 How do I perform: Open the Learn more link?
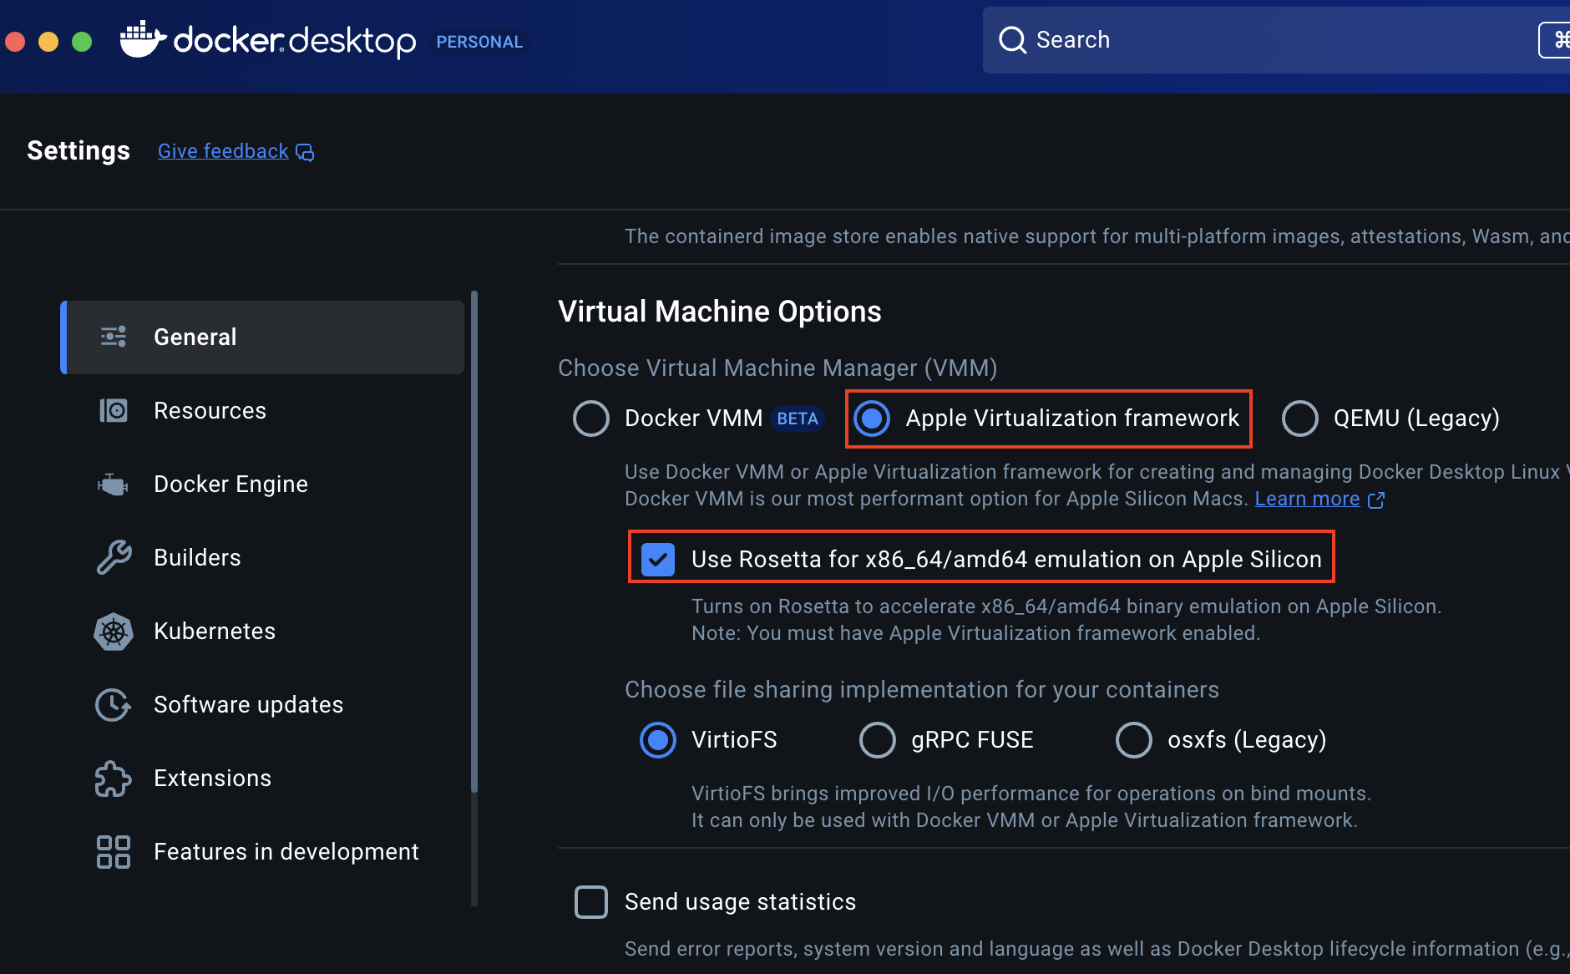[1307, 499]
